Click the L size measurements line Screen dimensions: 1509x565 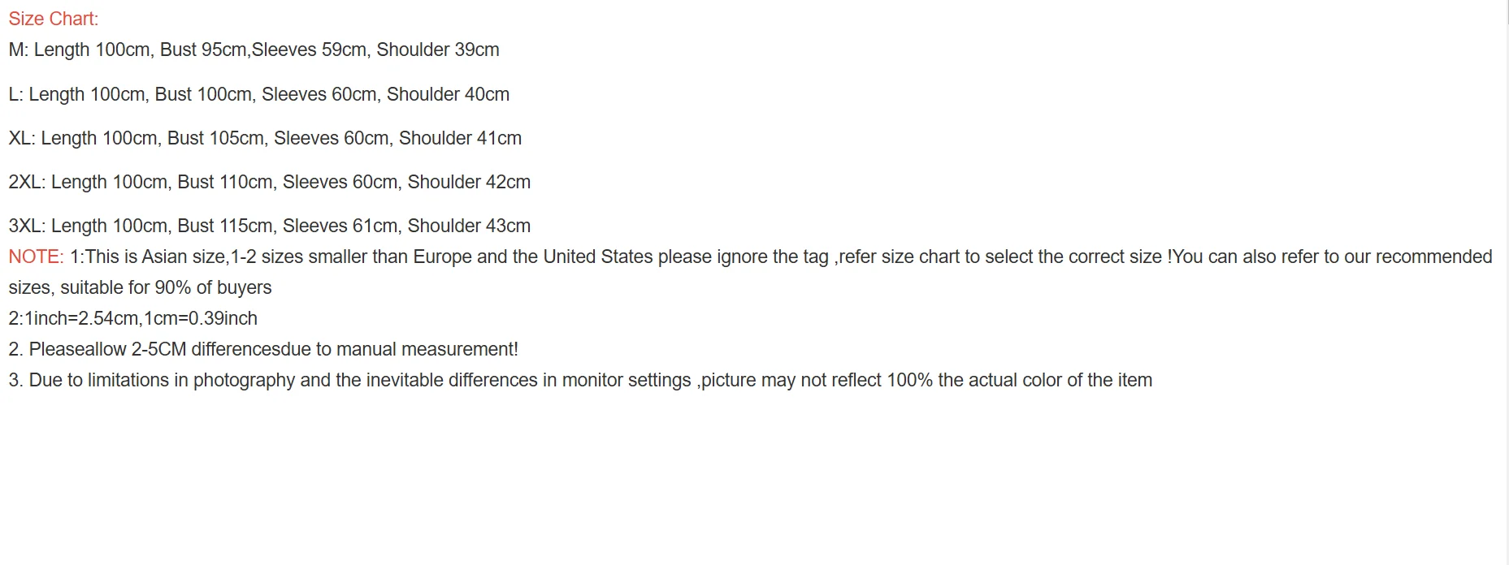[258, 94]
